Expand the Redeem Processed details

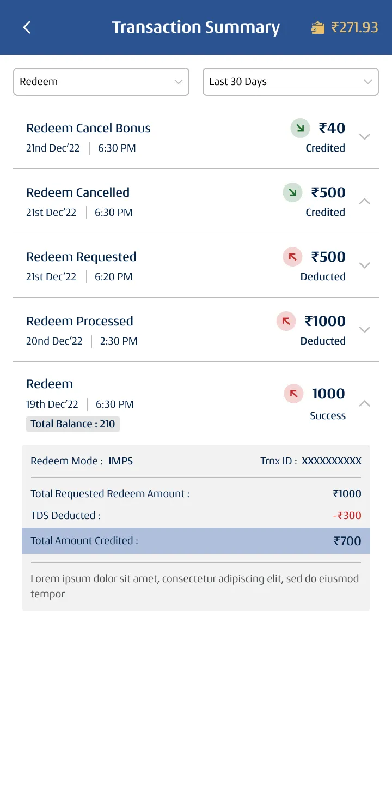point(365,330)
